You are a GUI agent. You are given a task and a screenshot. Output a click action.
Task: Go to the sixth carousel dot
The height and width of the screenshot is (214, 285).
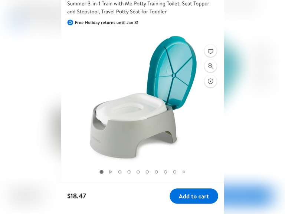click(147, 172)
